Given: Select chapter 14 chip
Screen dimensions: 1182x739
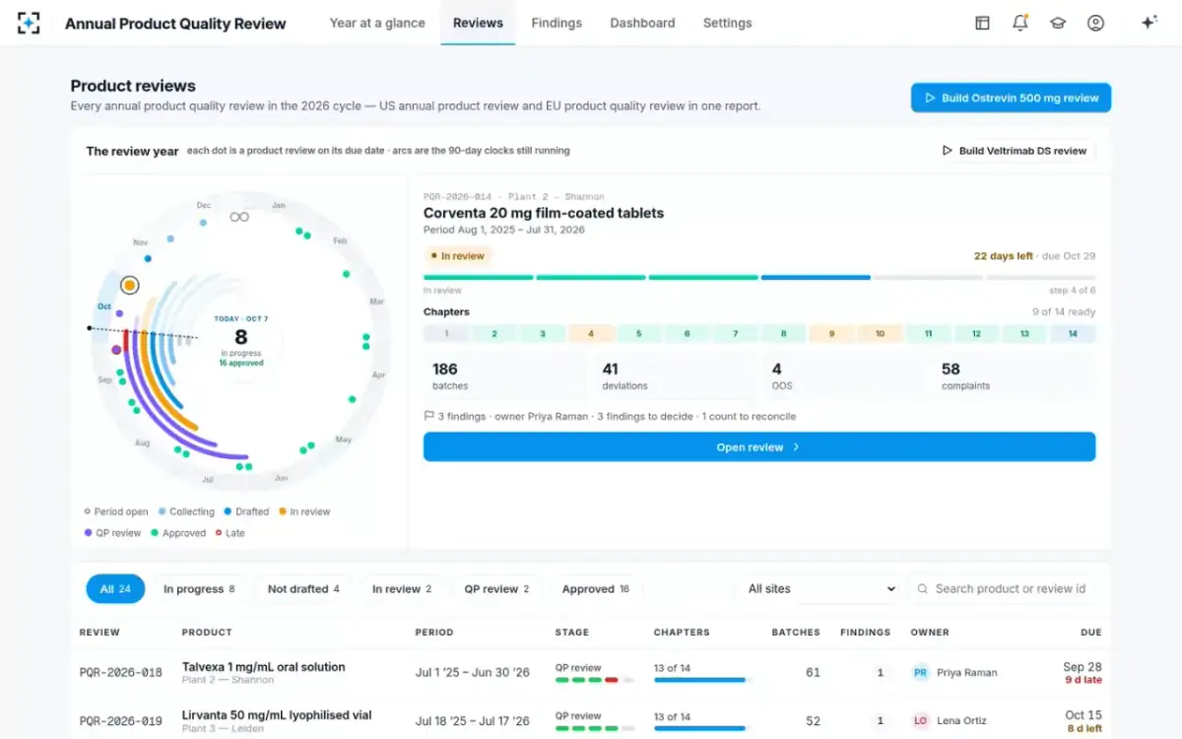Looking at the screenshot, I should pyautogui.click(x=1073, y=334).
